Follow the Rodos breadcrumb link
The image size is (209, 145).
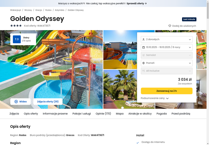click(x=48, y=10)
